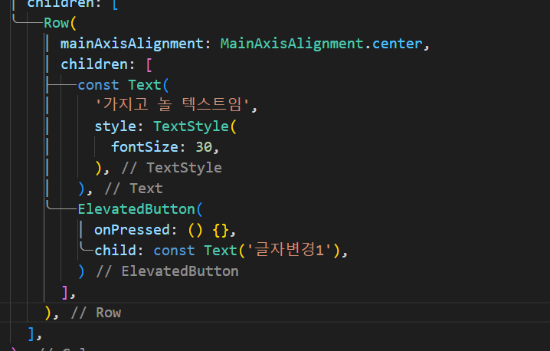Click the // ElevatedButton closing comment

(167, 271)
